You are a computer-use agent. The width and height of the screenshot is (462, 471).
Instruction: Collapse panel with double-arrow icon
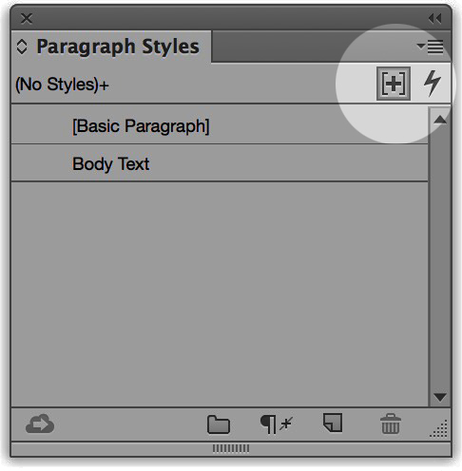[434, 19]
